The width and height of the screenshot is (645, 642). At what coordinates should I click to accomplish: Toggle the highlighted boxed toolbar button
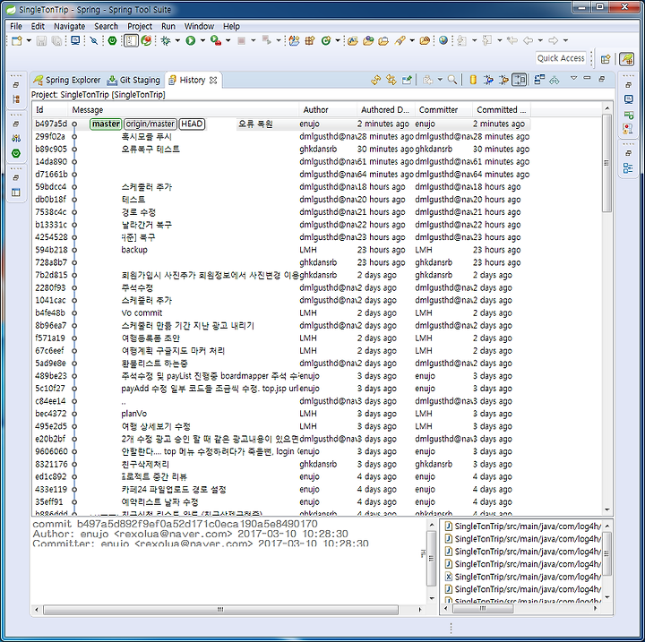click(131, 40)
